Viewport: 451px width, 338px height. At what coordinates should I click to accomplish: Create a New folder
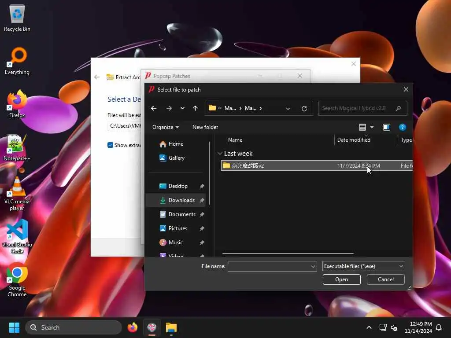point(205,127)
